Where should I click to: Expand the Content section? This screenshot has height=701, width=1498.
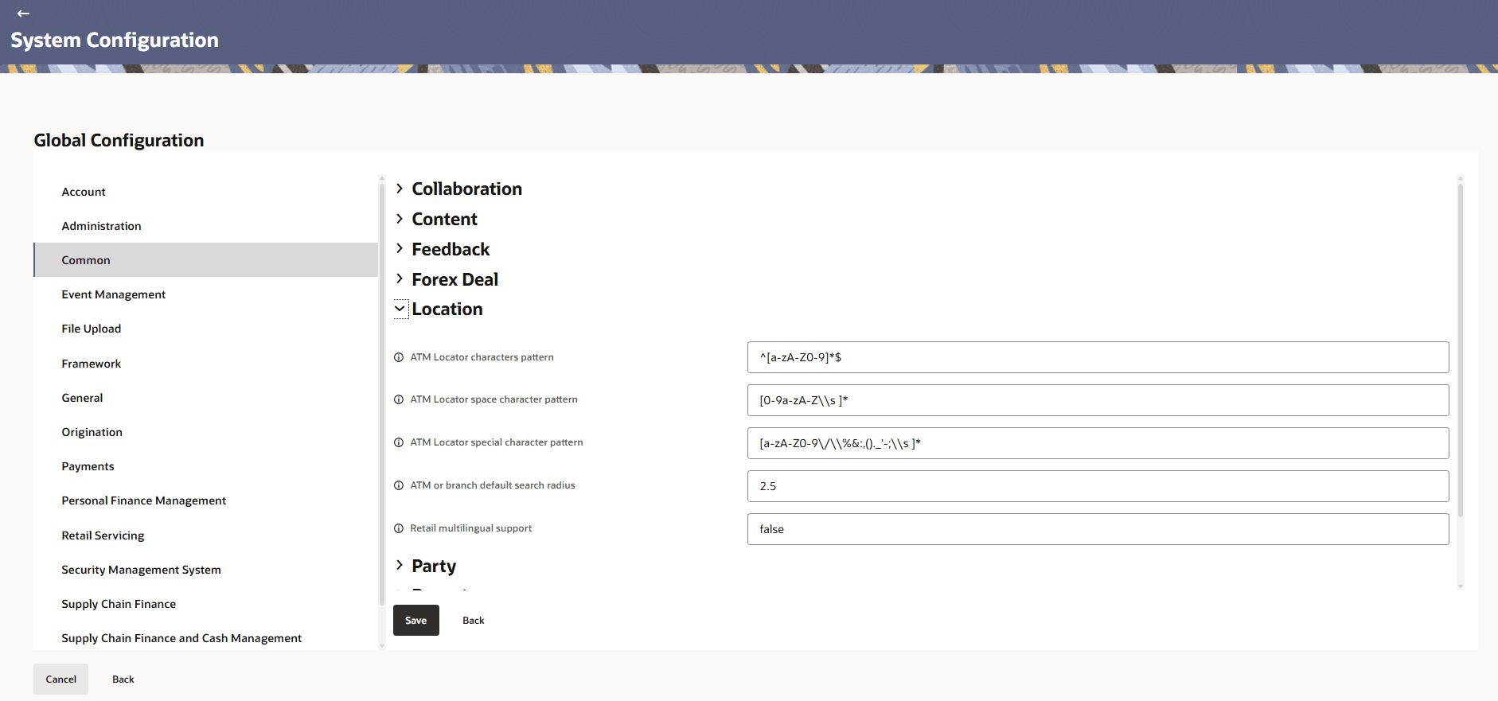click(x=400, y=219)
